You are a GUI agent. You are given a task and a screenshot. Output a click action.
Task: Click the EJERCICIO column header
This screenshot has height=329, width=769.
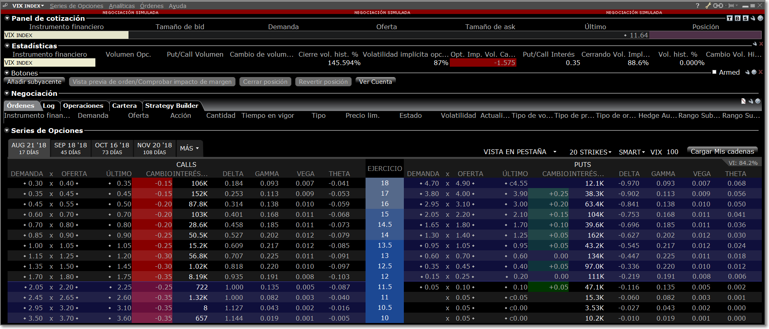tap(385, 168)
